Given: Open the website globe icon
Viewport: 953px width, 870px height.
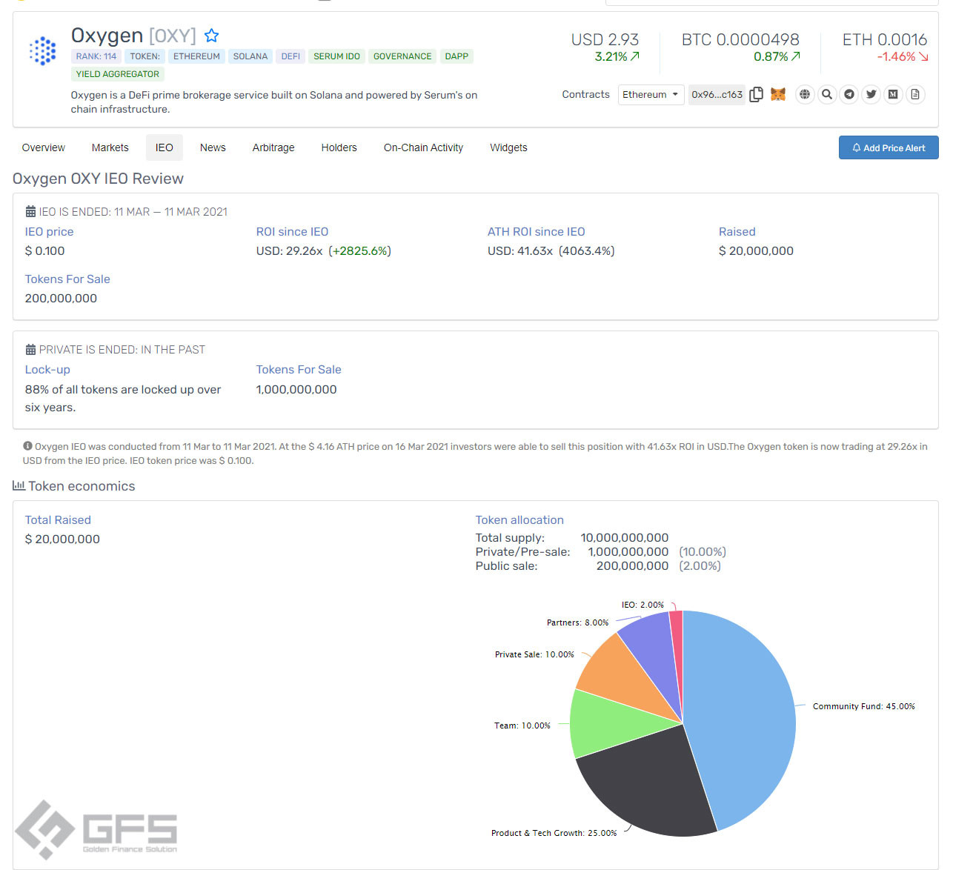Looking at the screenshot, I should (805, 94).
